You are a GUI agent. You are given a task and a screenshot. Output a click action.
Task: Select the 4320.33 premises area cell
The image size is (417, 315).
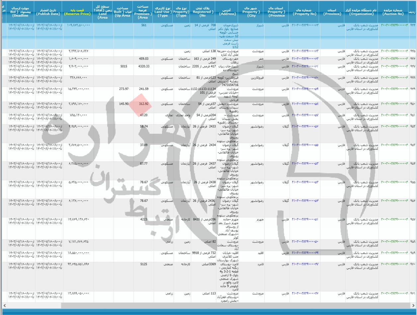click(x=142, y=66)
